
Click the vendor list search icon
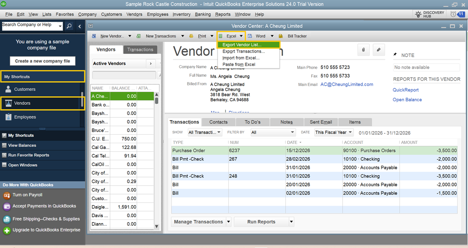[x=160, y=75]
